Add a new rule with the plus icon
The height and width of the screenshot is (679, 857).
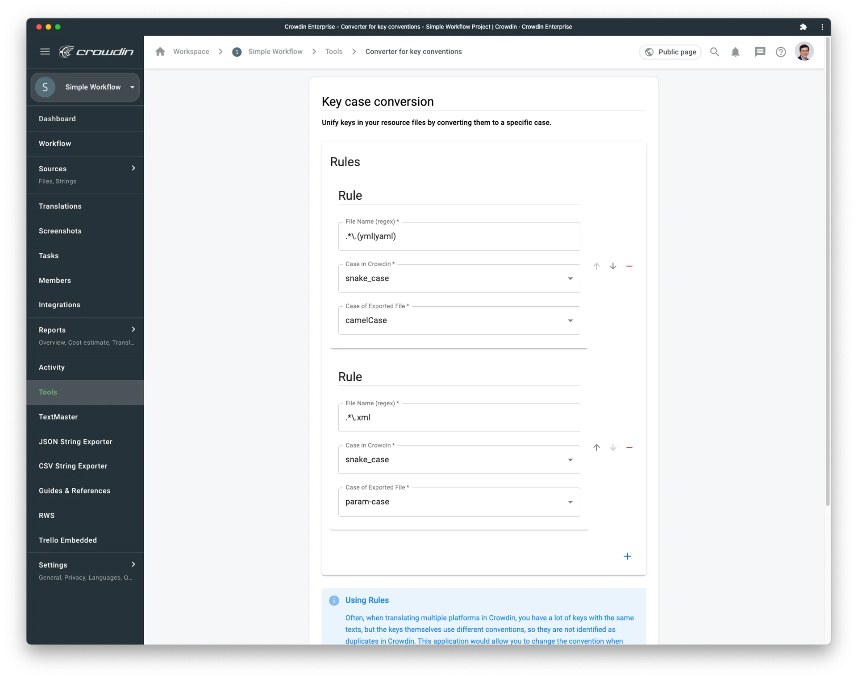click(x=628, y=556)
